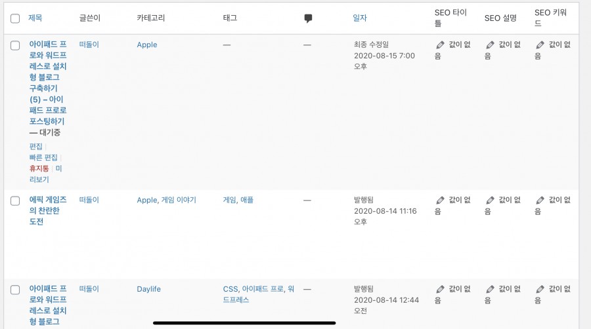Edit SEO description pencil for 에픽 게임즈 post

[x=490, y=201]
